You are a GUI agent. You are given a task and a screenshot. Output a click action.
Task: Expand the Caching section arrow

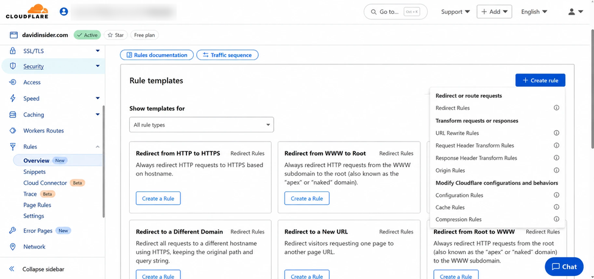pyautogui.click(x=97, y=114)
